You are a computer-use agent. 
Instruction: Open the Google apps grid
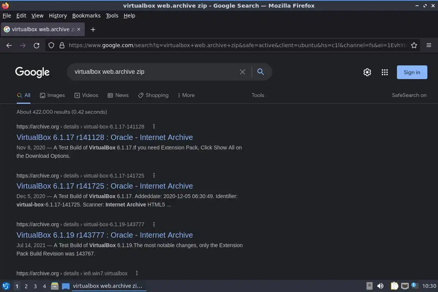point(385,72)
